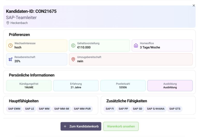Screen dimensions: 199x138
Task: Select the SAP EWM skill tag
Action: coord(14,109)
